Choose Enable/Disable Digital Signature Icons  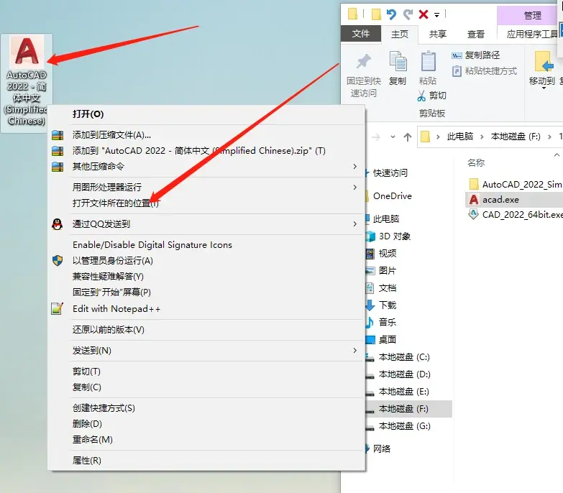(206, 245)
